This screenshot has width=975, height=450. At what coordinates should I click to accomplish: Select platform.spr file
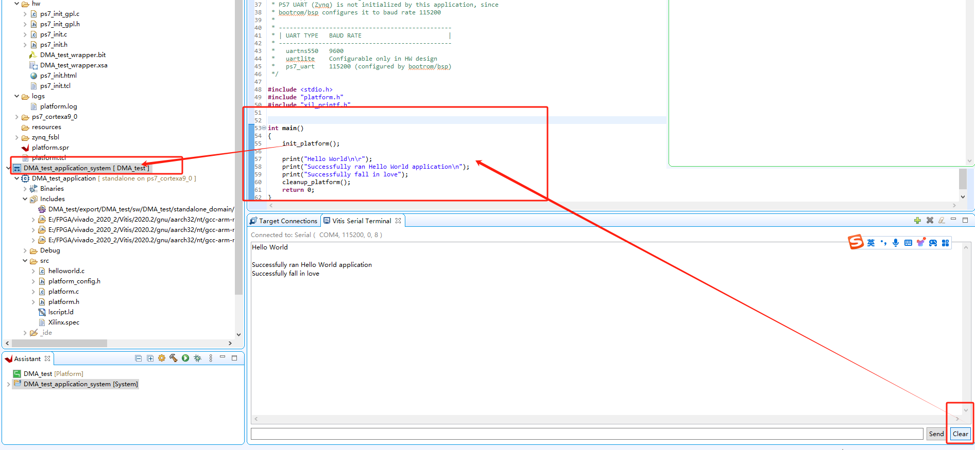pyautogui.click(x=50, y=148)
